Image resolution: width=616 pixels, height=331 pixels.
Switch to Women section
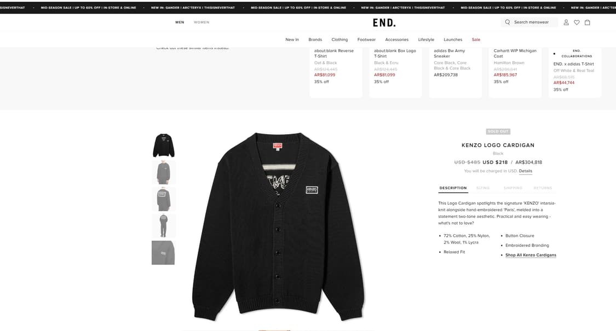click(202, 22)
